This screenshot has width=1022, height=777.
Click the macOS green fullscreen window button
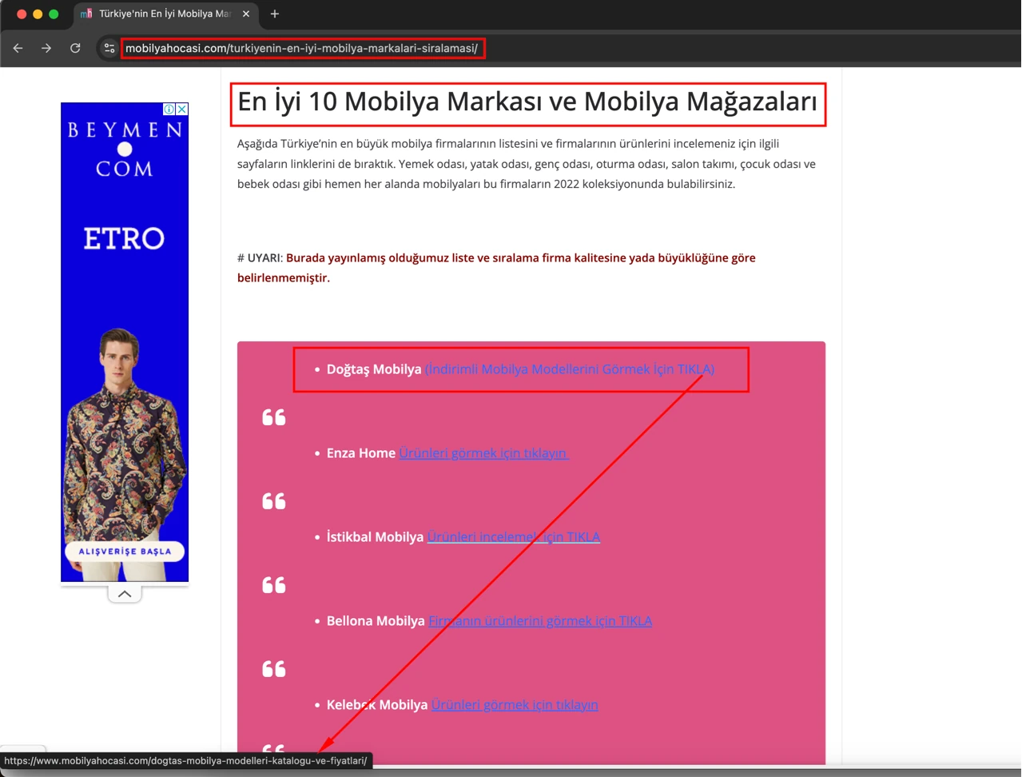tap(54, 14)
